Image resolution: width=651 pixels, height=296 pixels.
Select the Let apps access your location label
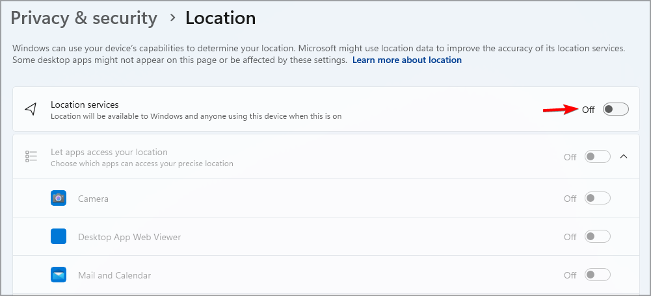pyautogui.click(x=109, y=153)
